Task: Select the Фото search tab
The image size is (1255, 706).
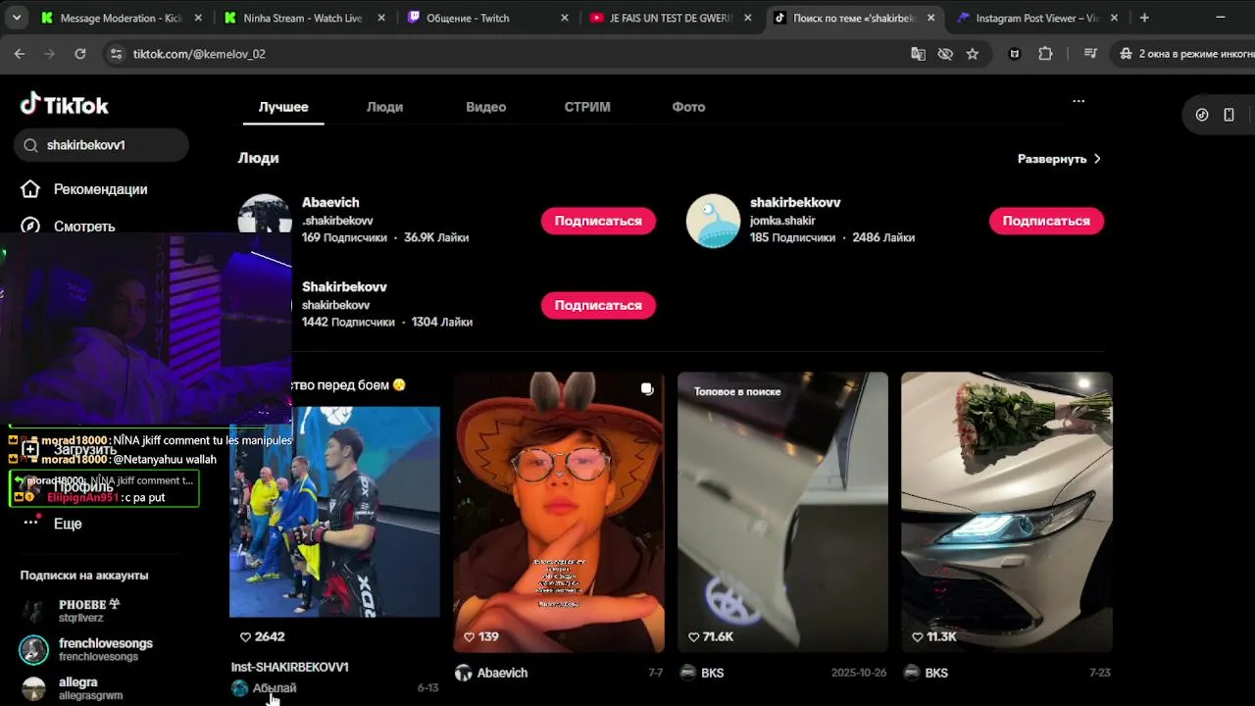Action: click(x=688, y=107)
